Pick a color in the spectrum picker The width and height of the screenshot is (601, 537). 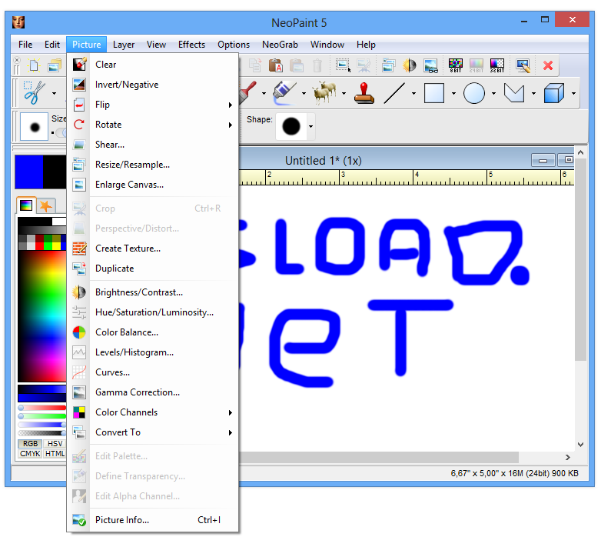tap(42, 316)
